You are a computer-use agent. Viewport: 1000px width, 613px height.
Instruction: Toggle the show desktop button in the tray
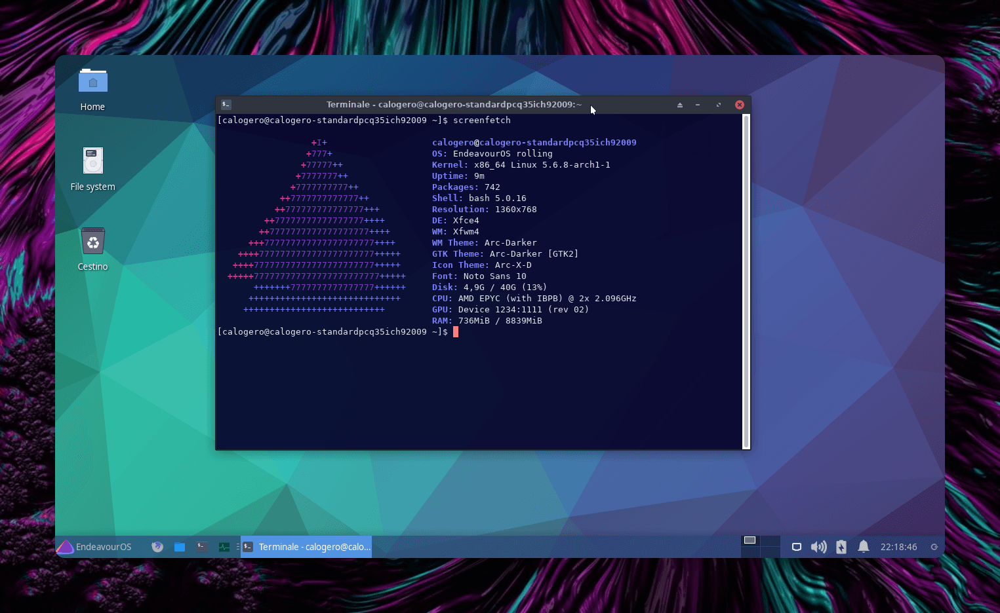tap(796, 547)
